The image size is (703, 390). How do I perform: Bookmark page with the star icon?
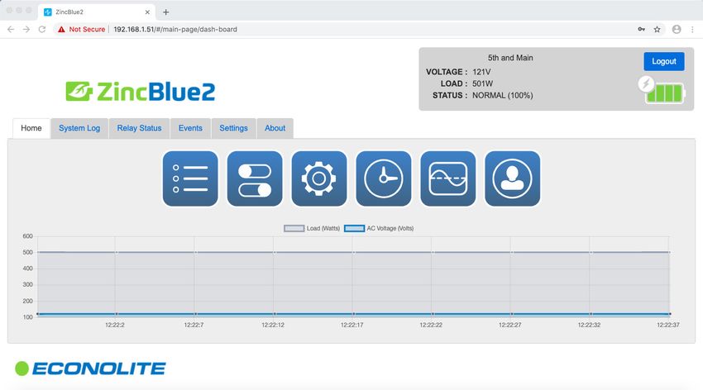[657, 29]
